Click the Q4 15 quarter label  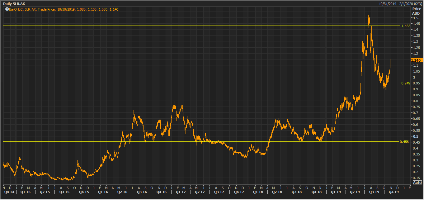click(84, 192)
